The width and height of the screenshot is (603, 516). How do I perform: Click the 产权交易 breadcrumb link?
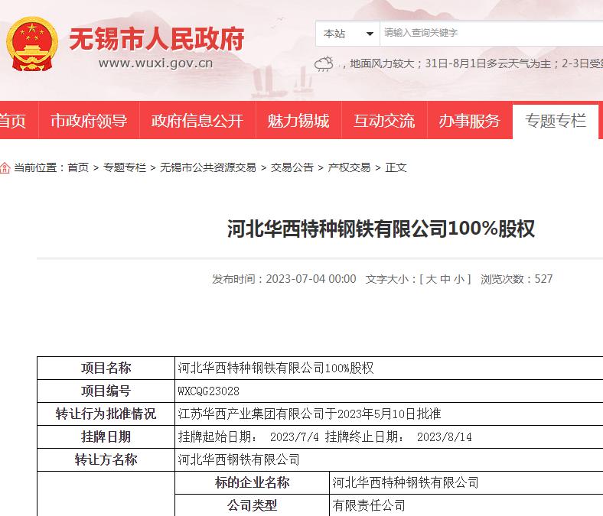349,167
